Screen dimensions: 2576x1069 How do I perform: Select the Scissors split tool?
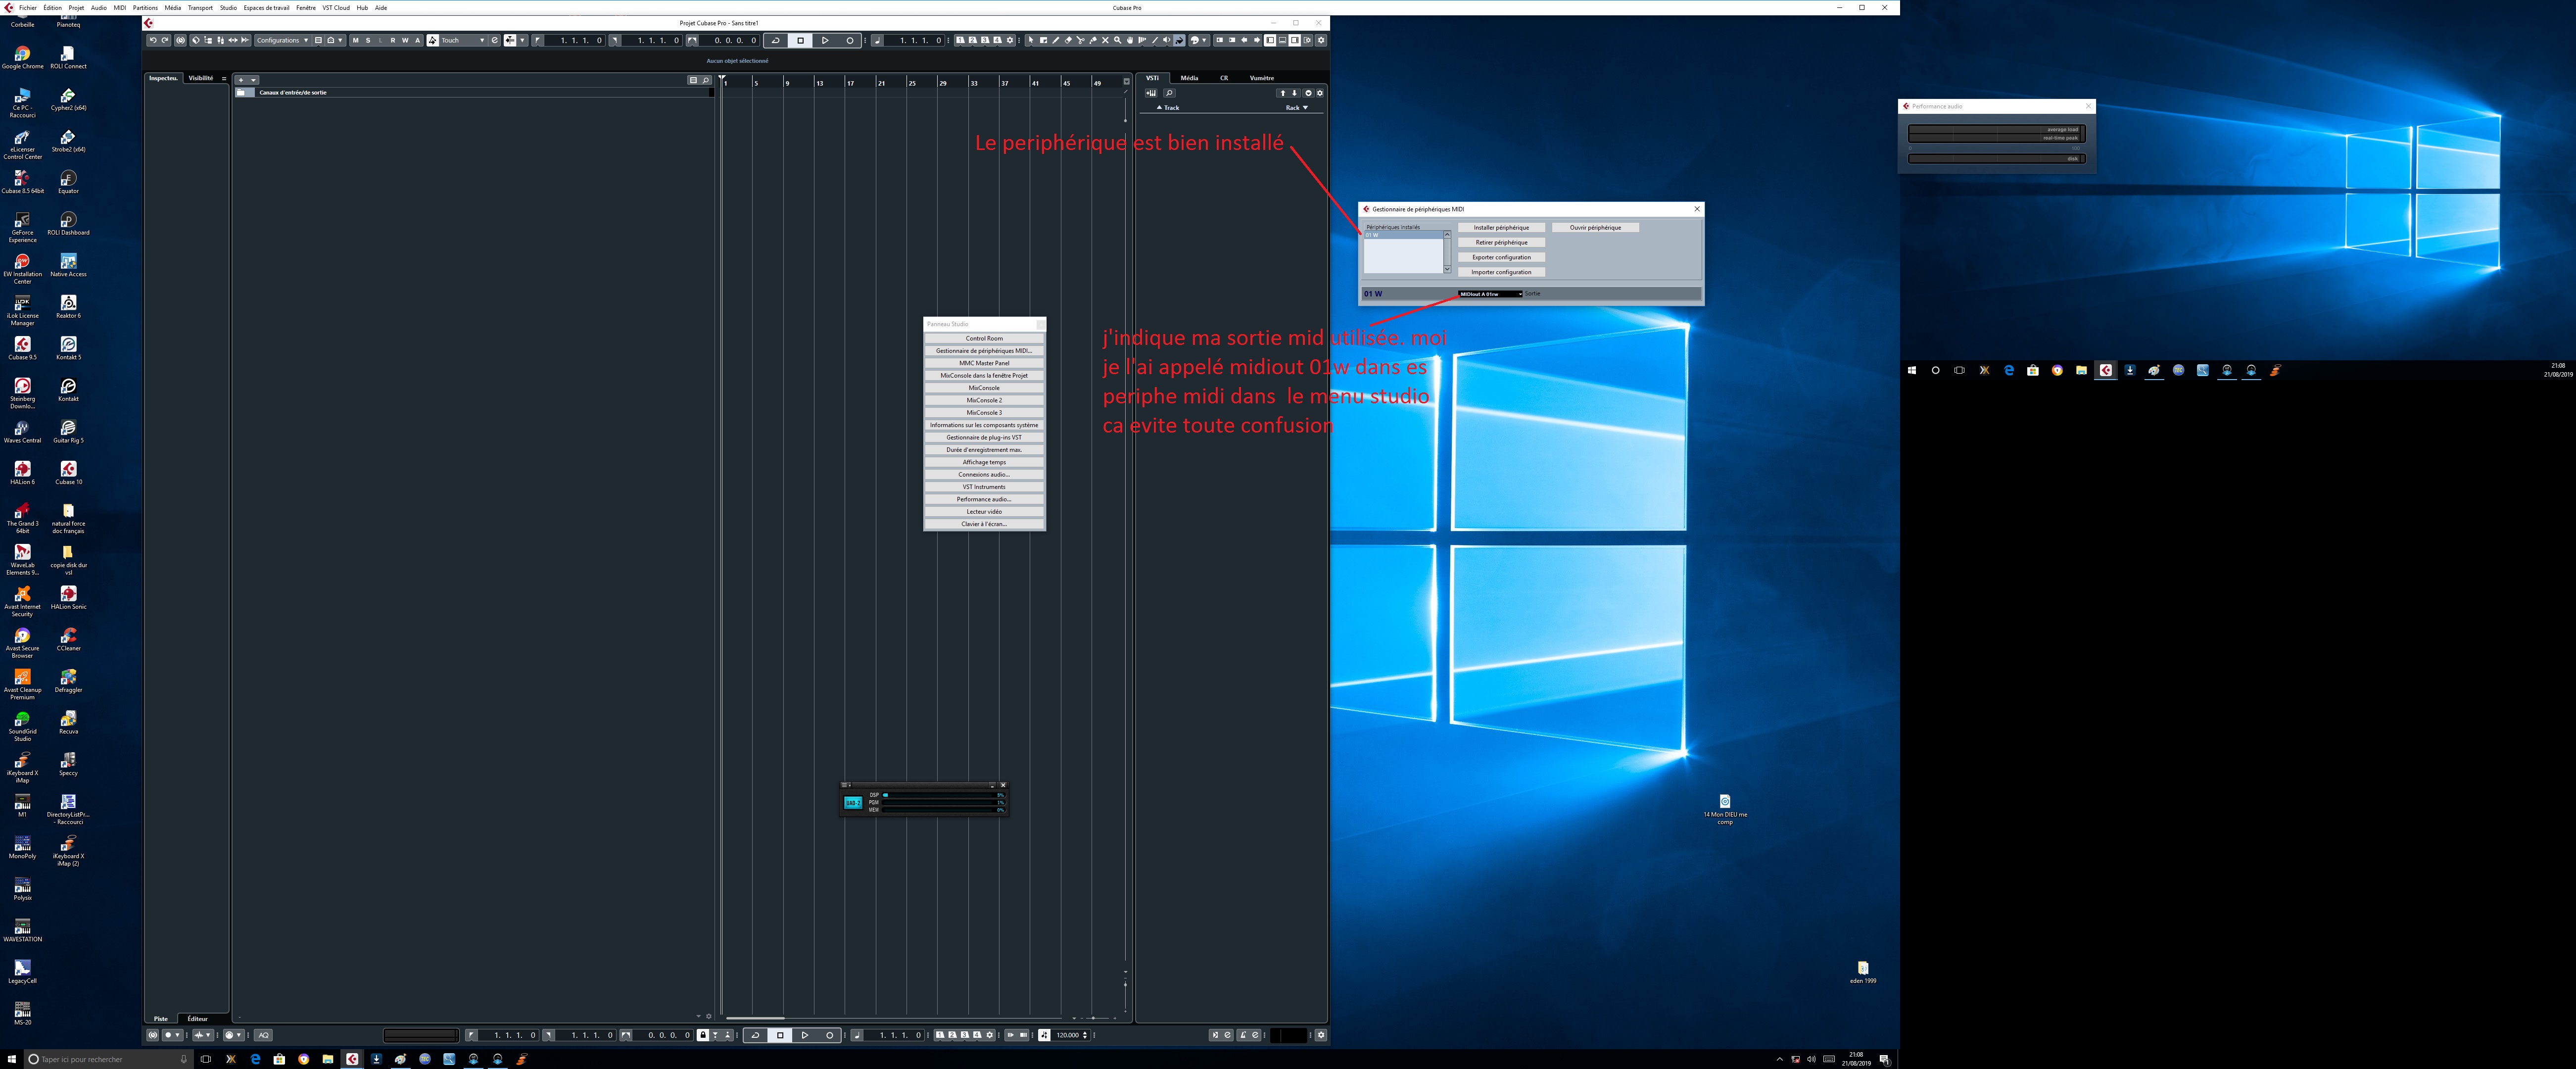(x=1081, y=40)
